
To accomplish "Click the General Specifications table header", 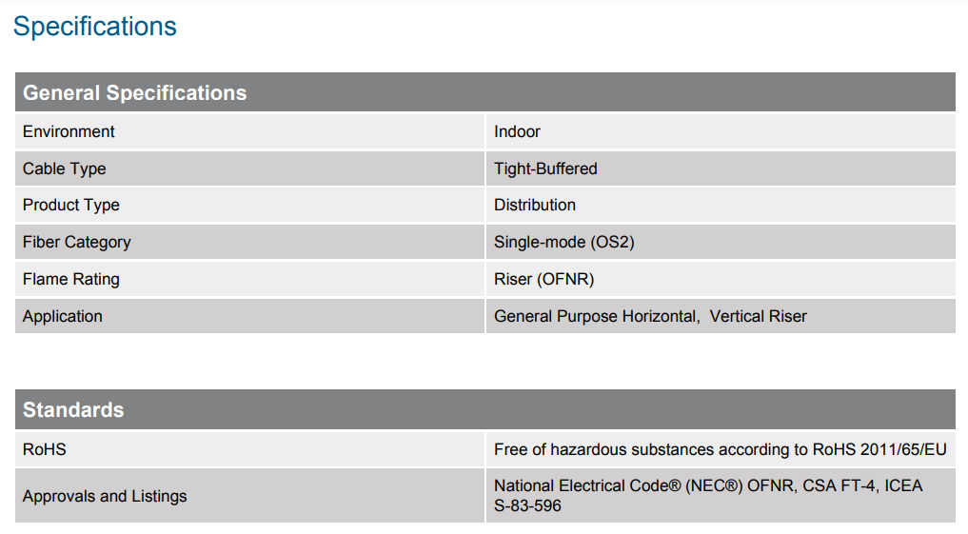I will 134,93.
